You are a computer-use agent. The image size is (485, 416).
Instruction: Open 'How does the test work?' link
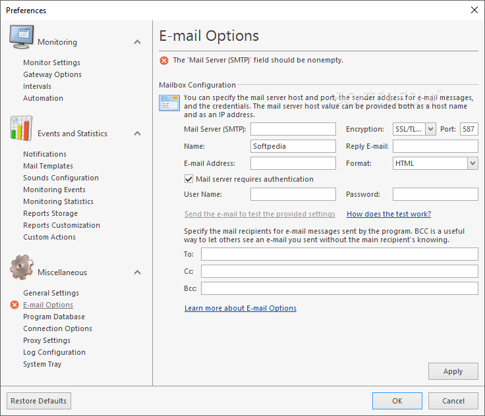click(389, 214)
